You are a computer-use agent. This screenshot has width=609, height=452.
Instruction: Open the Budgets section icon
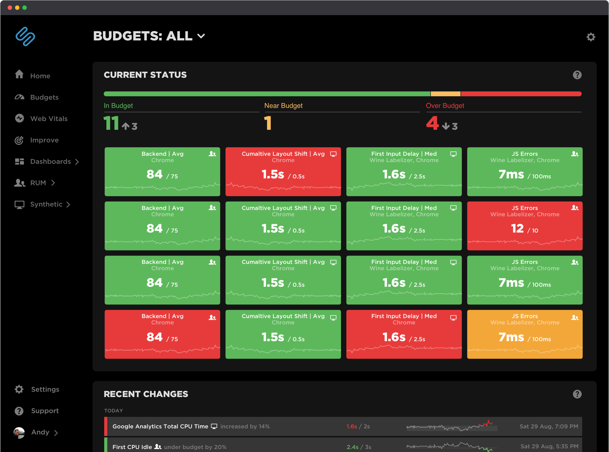point(19,97)
